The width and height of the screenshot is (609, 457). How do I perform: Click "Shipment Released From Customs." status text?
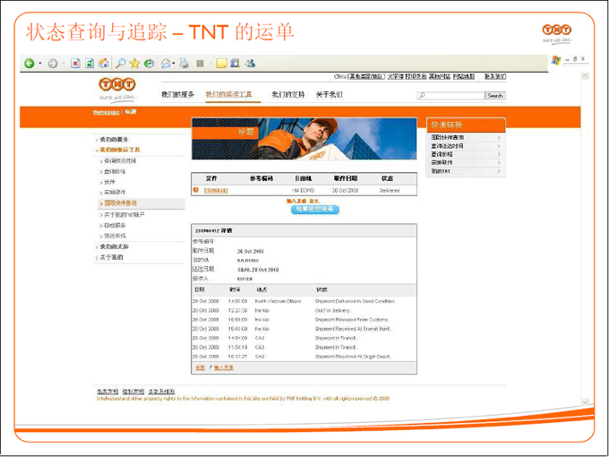pyautogui.click(x=352, y=320)
